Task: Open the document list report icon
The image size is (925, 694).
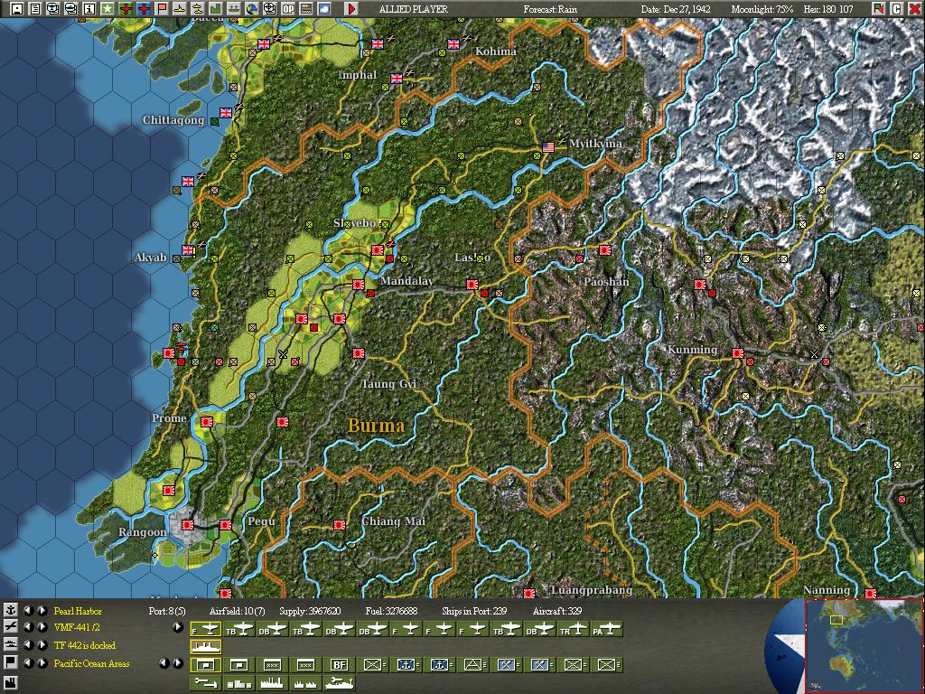Action: [35, 8]
